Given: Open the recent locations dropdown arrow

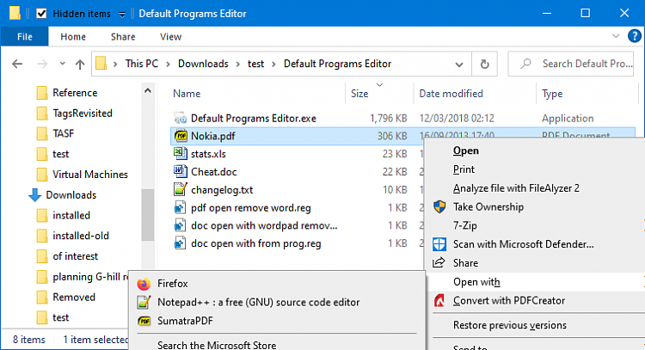Looking at the screenshot, I should (59, 64).
